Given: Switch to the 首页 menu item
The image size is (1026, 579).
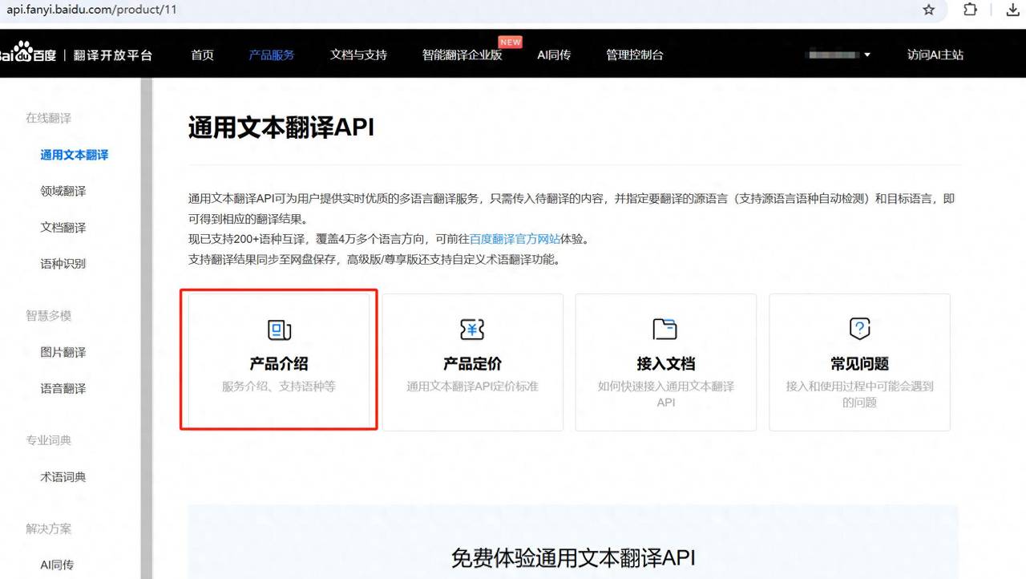Looking at the screenshot, I should pyautogui.click(x=202, y=55).
